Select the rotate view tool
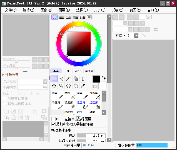Screen dimensions: 177x150 coord(68,86)
